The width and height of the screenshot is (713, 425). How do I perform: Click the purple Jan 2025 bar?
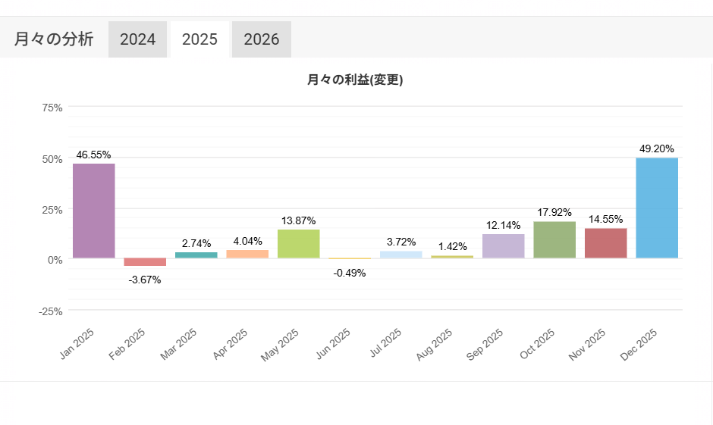[x=94, y=211]
